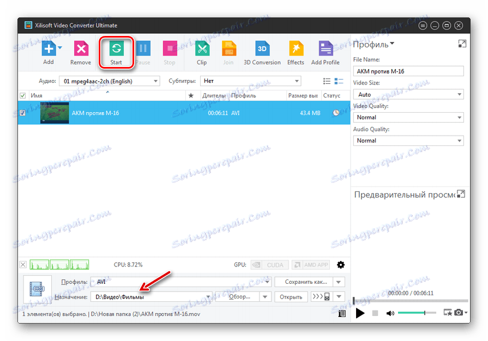Viewport: 488px width, 341px height.
Task: Take a snapshot with camera icon
Action: [x=459, y=313]
